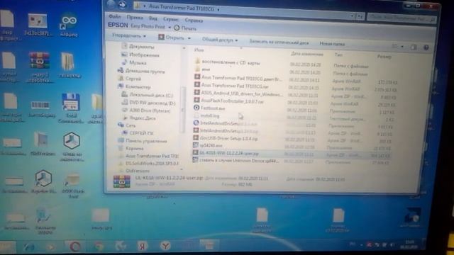Viewport: 454px width, 255px height.
Task: Click the change view icon in toolbar
Action: pos(394,46)
